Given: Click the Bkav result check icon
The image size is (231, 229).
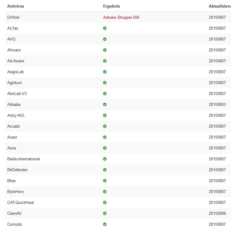Looking at the screenshot, I should [105, 181].
